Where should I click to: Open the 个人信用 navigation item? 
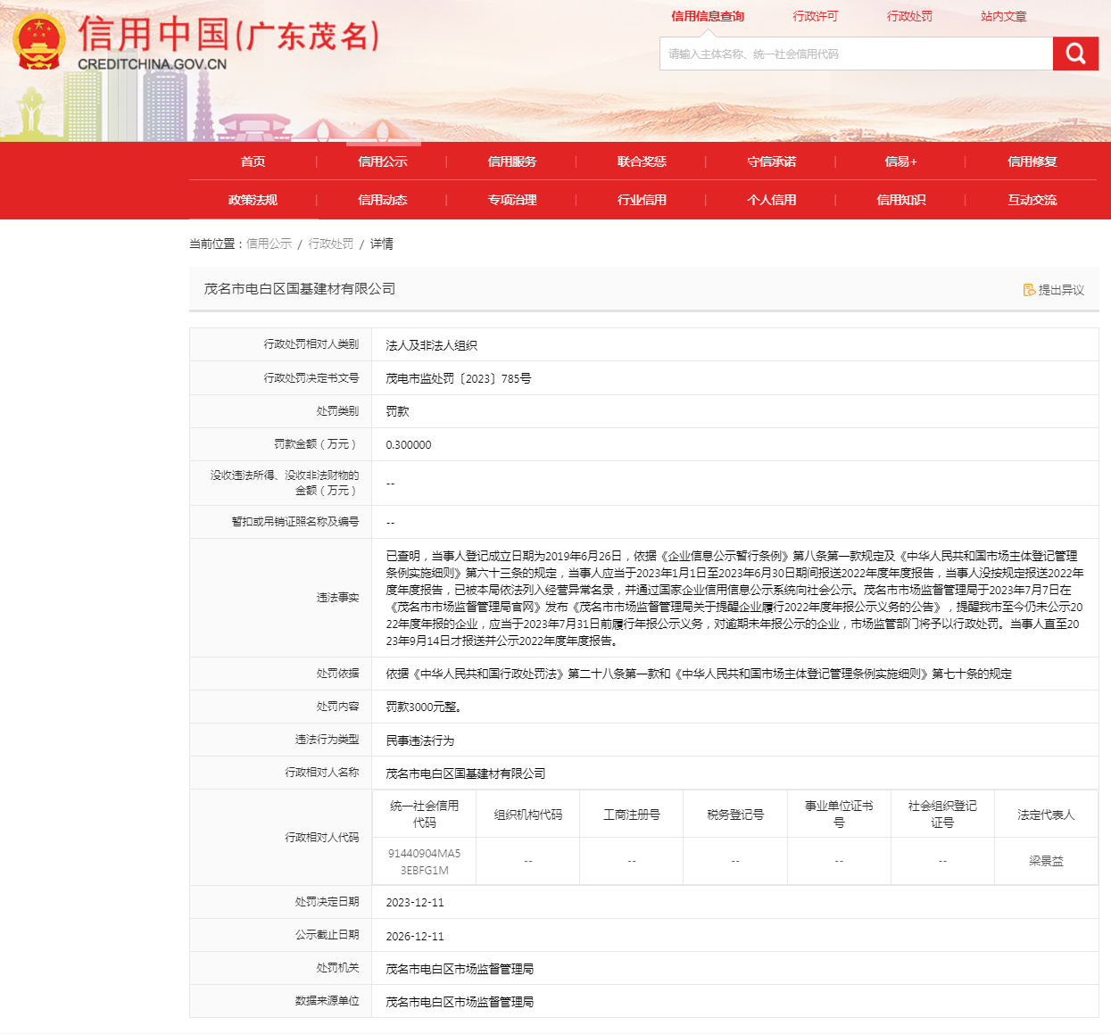(x=772, y=200)
